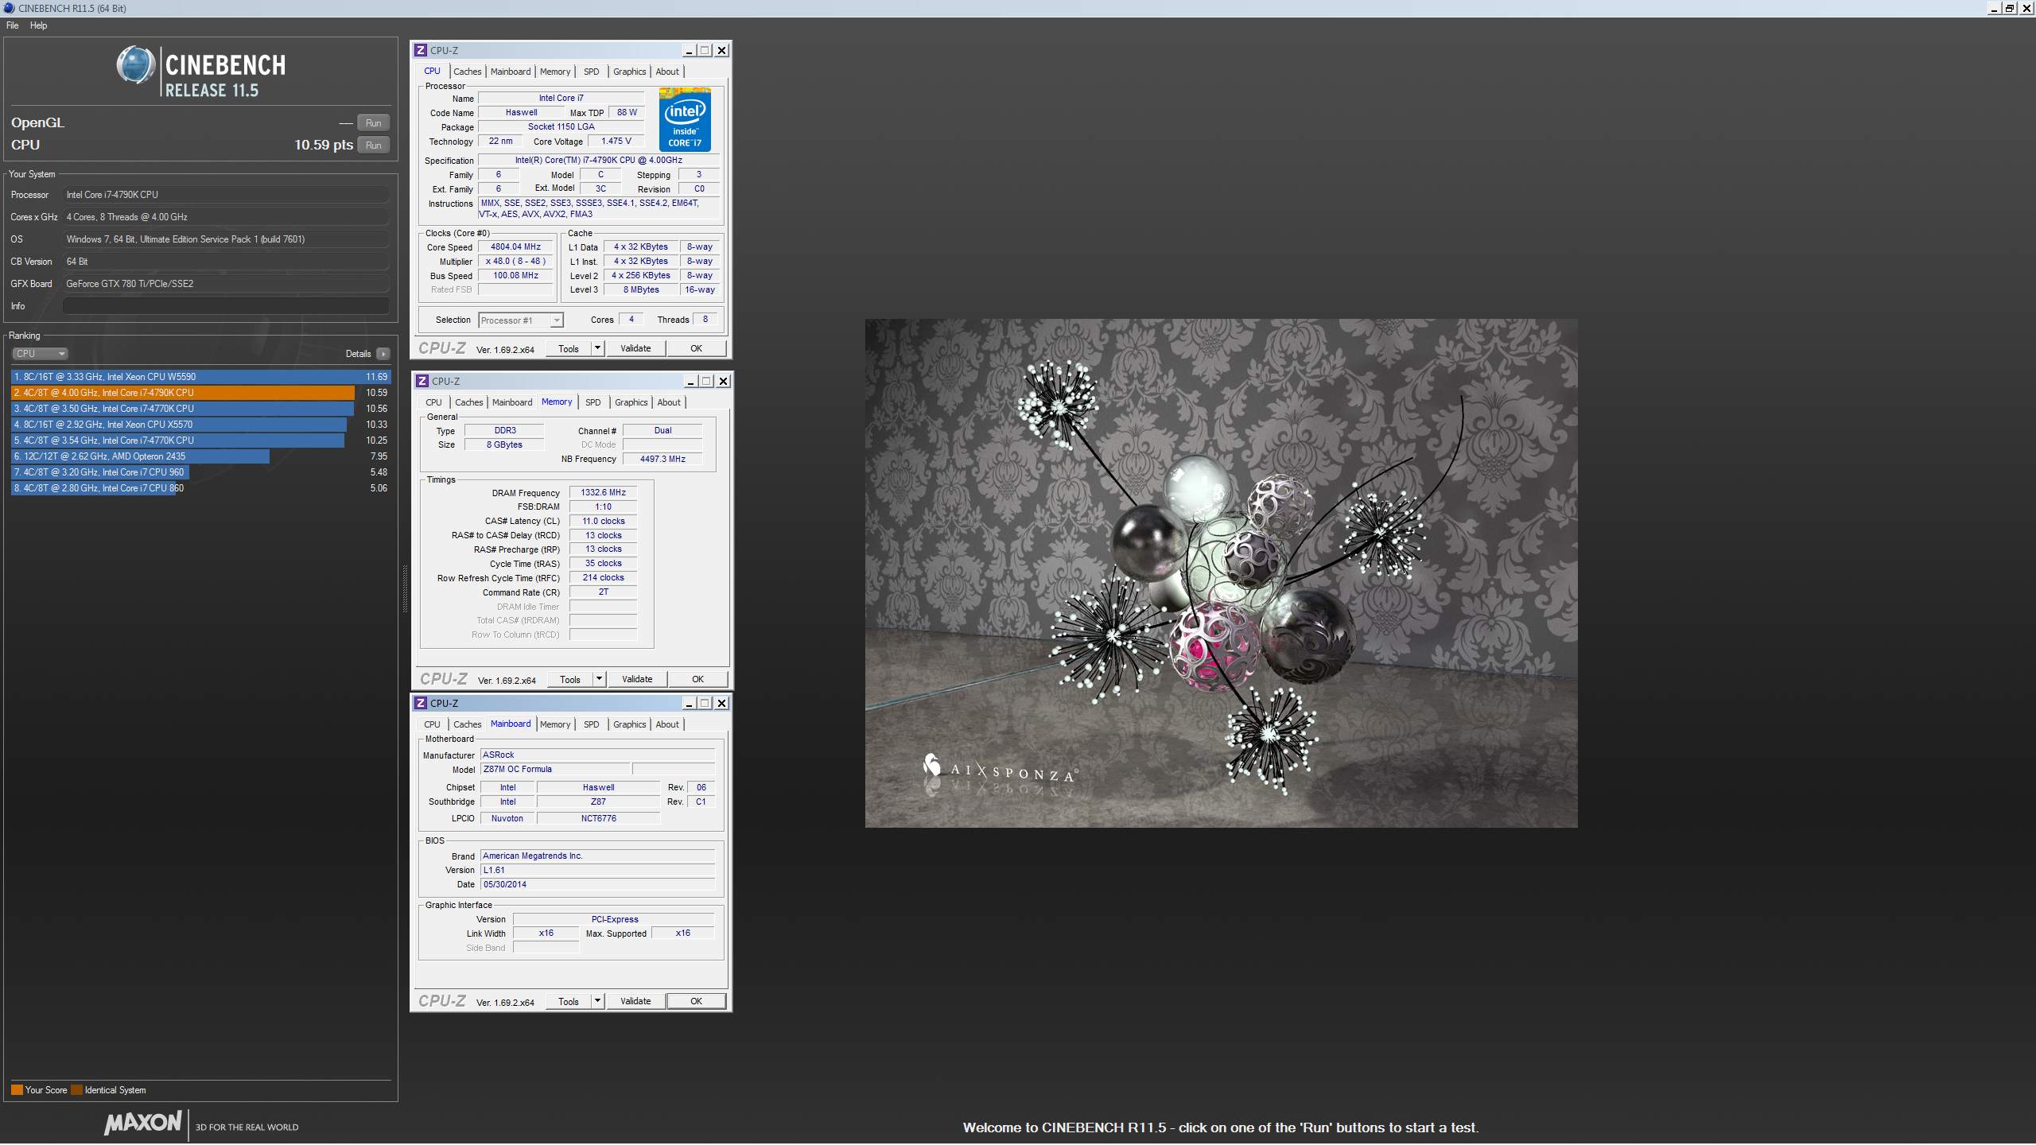Select ranking row AMD Opteron 2435
The height and width of the screenshot is (1145, 2036).
click(201, 456)
